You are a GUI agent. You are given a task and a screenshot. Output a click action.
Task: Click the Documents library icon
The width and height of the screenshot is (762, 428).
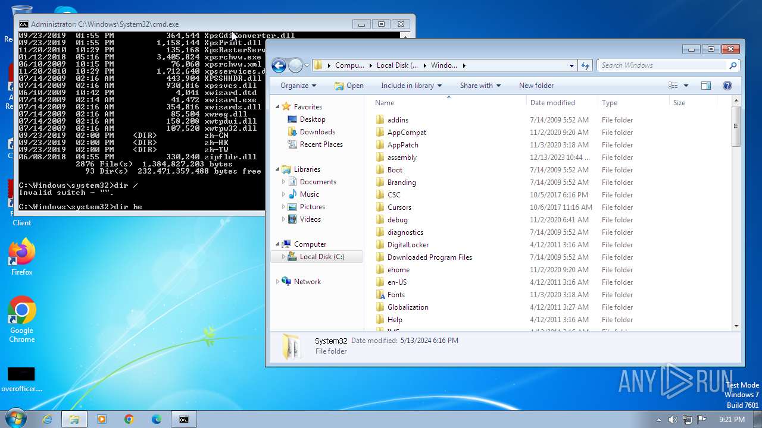coord(292,182)
